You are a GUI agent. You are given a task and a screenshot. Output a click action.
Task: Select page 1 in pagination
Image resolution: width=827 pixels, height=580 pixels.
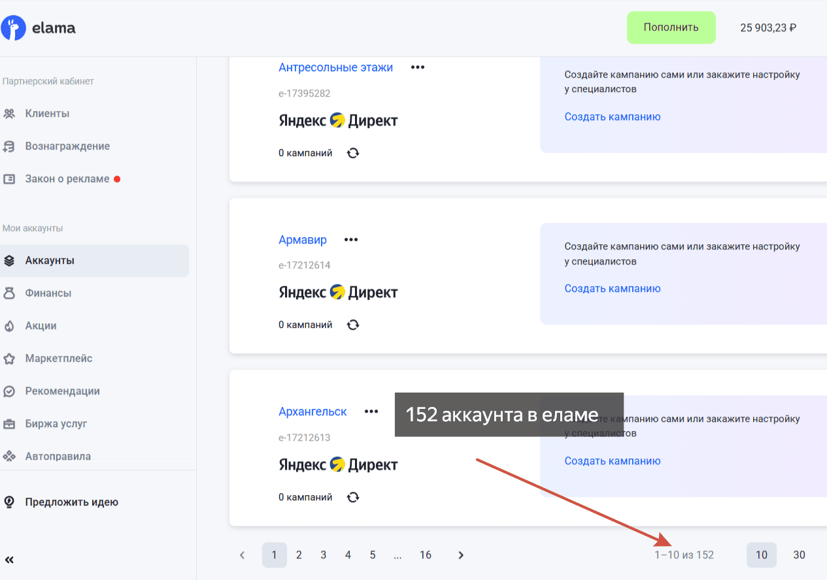275,555
